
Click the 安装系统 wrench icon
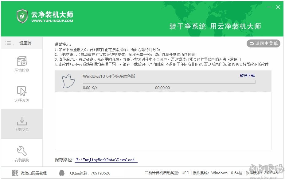pyautogui.click(x=22, y=151)
